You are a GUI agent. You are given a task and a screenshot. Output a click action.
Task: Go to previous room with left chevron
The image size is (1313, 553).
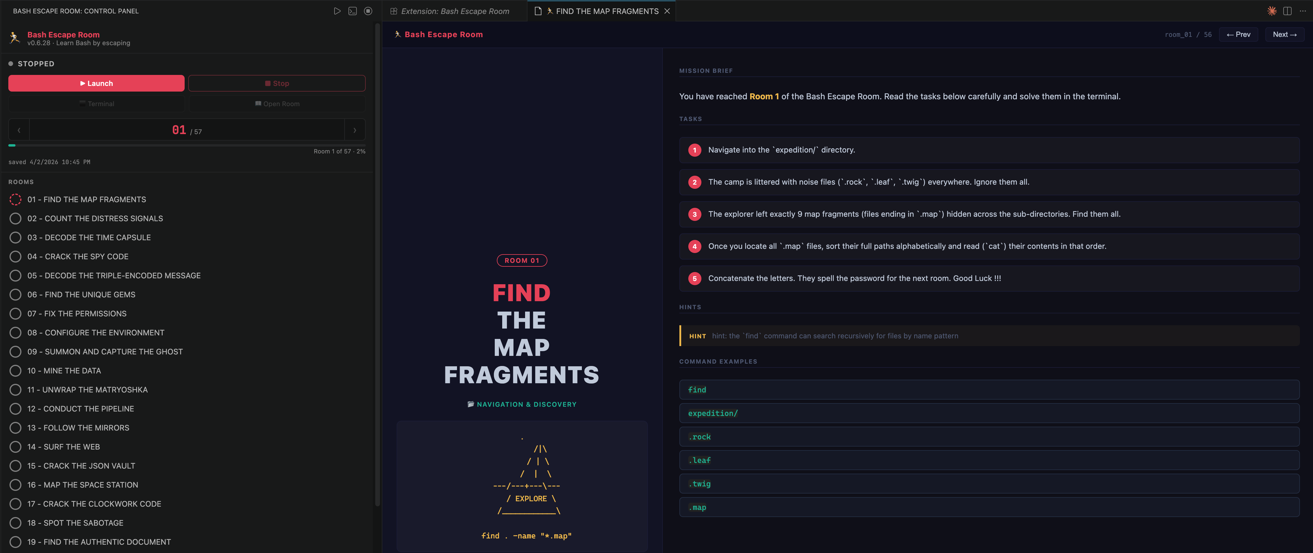point(19,130)
